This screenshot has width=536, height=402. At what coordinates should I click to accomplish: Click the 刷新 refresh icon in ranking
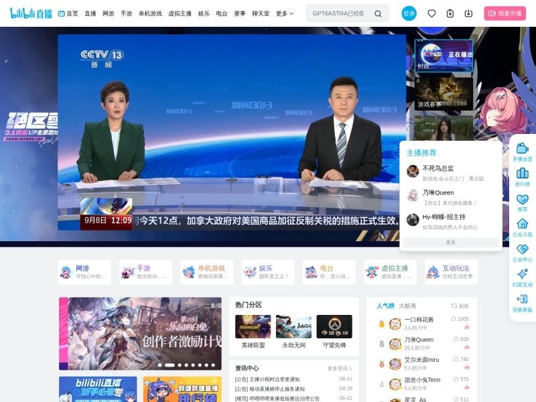[x=454, y=306]
